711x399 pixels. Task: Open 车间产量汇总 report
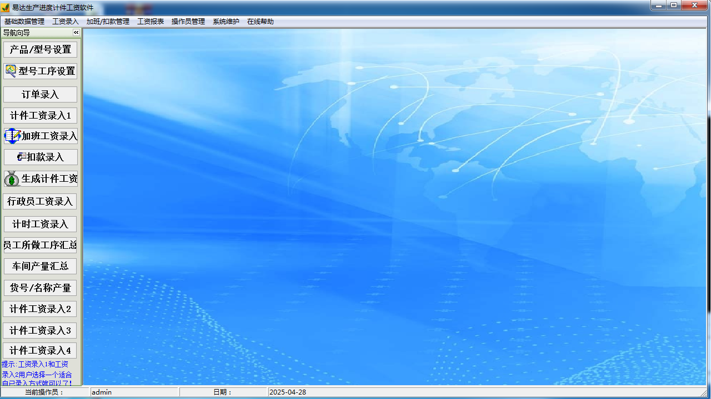[x=41, y=266]
